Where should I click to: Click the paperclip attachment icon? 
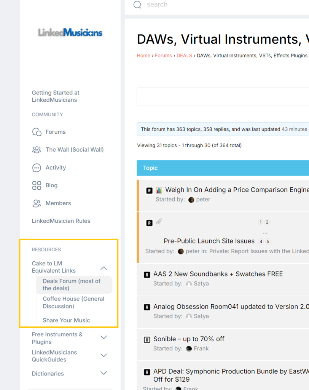pos(159,222)
